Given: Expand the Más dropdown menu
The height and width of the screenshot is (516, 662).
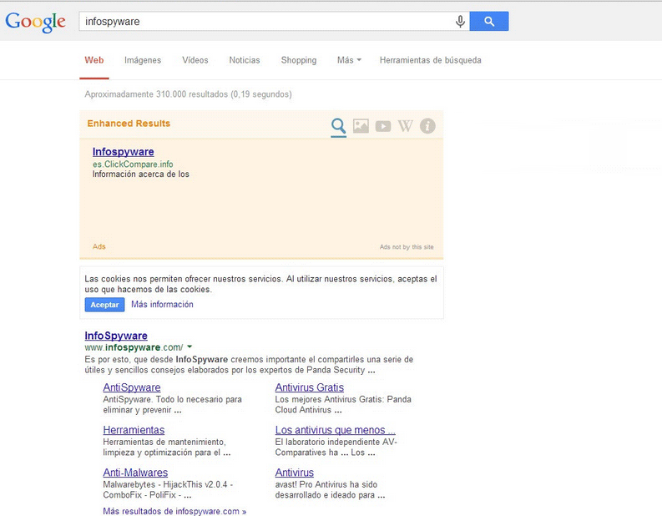Looking at the screenshot, I should point(349,60).
